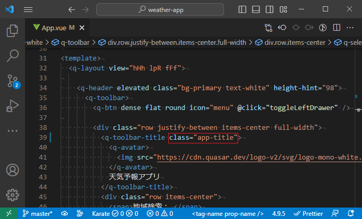
Task: Publish to cloud icon in status bar
Action: pyautogui.click(x=64, y=214)
